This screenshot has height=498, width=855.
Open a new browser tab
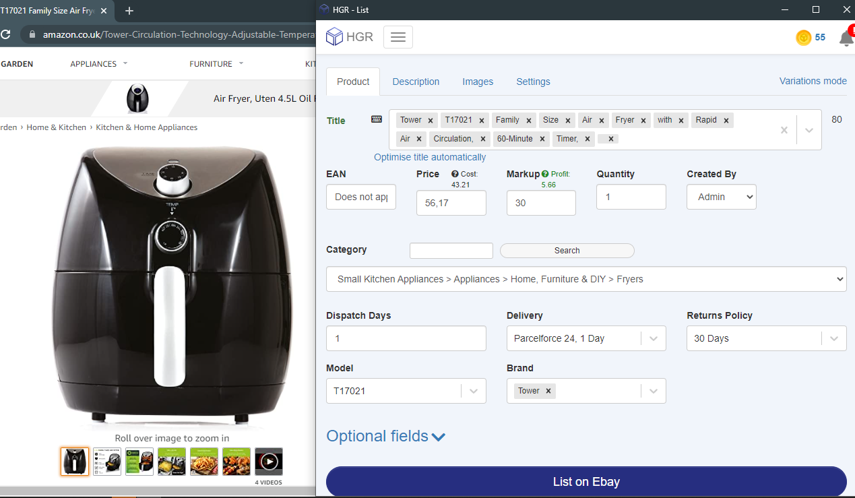click(x=129, y=11)
